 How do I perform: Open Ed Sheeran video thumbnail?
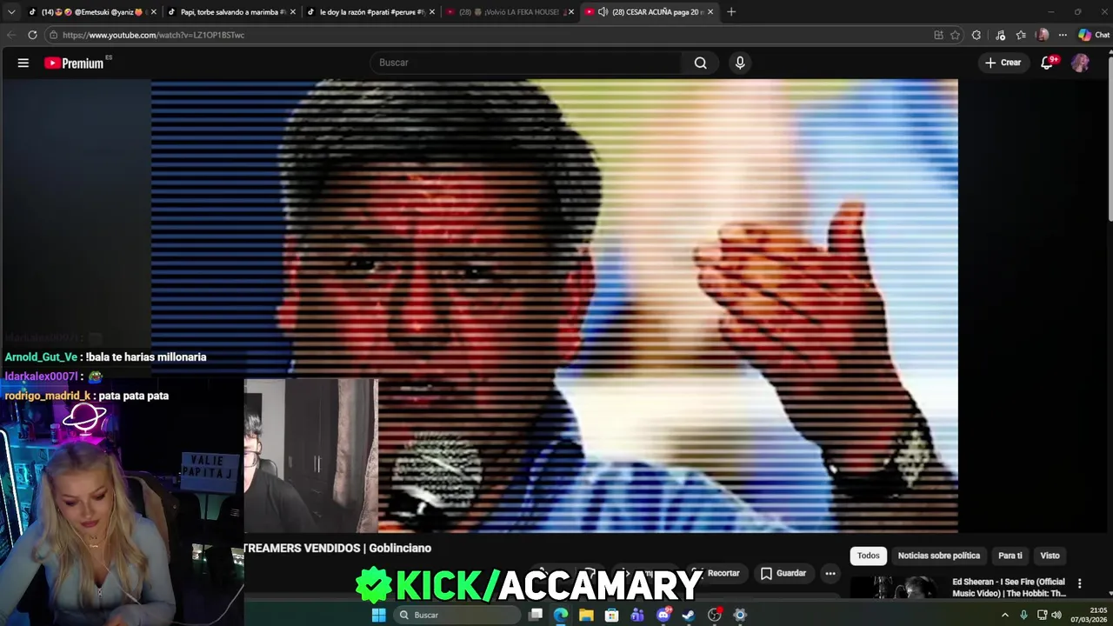[x=897, y=589]
